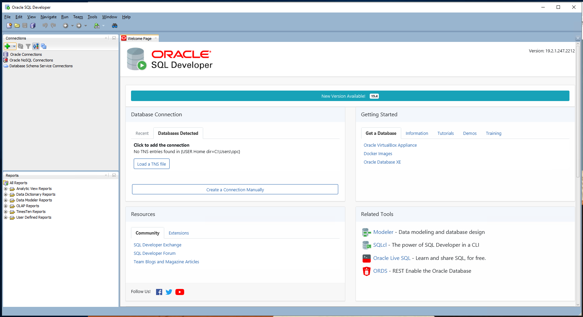
Task: Close the Welcome Page tab
Action: [x=156, y=38]
